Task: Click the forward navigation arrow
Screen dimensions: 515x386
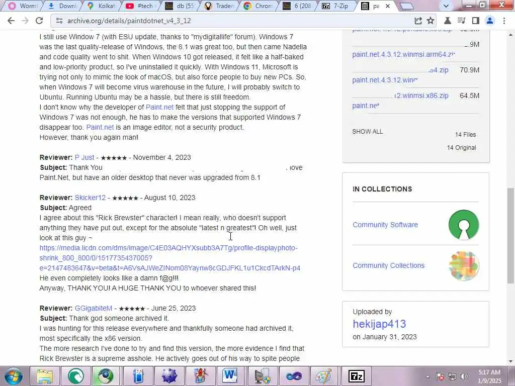Action: [25, 21]
